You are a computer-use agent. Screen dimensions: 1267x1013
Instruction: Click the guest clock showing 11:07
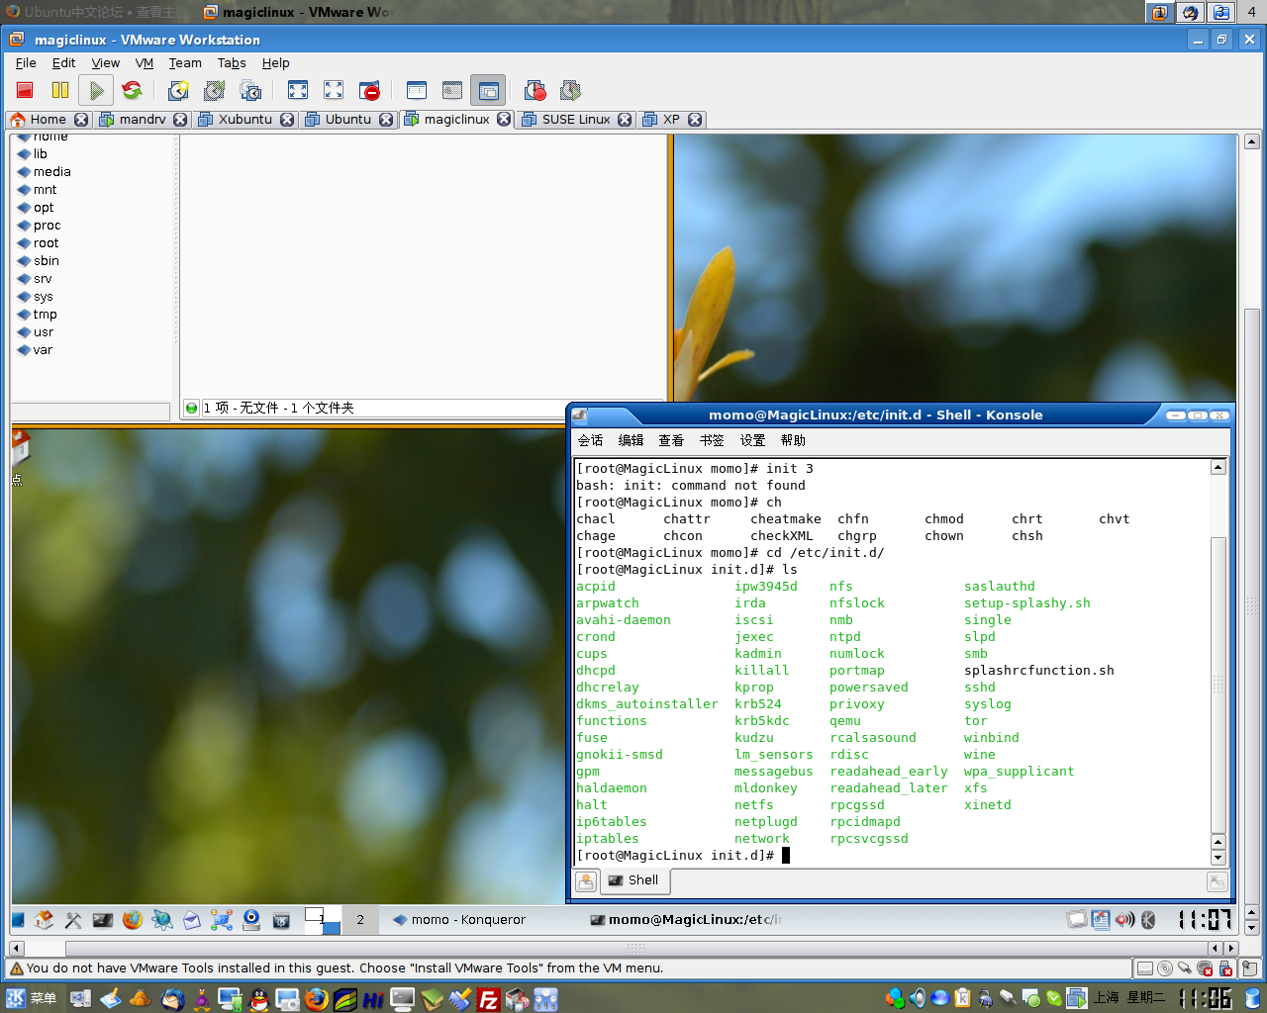click(x=1205, y=919)
